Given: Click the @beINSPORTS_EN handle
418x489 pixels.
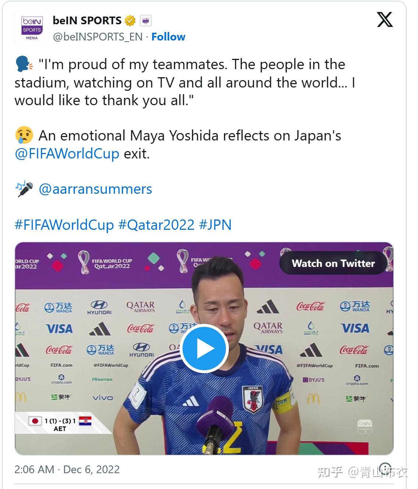Looking at the screenshot, I should pyautogui.click(x=98, y=37).
